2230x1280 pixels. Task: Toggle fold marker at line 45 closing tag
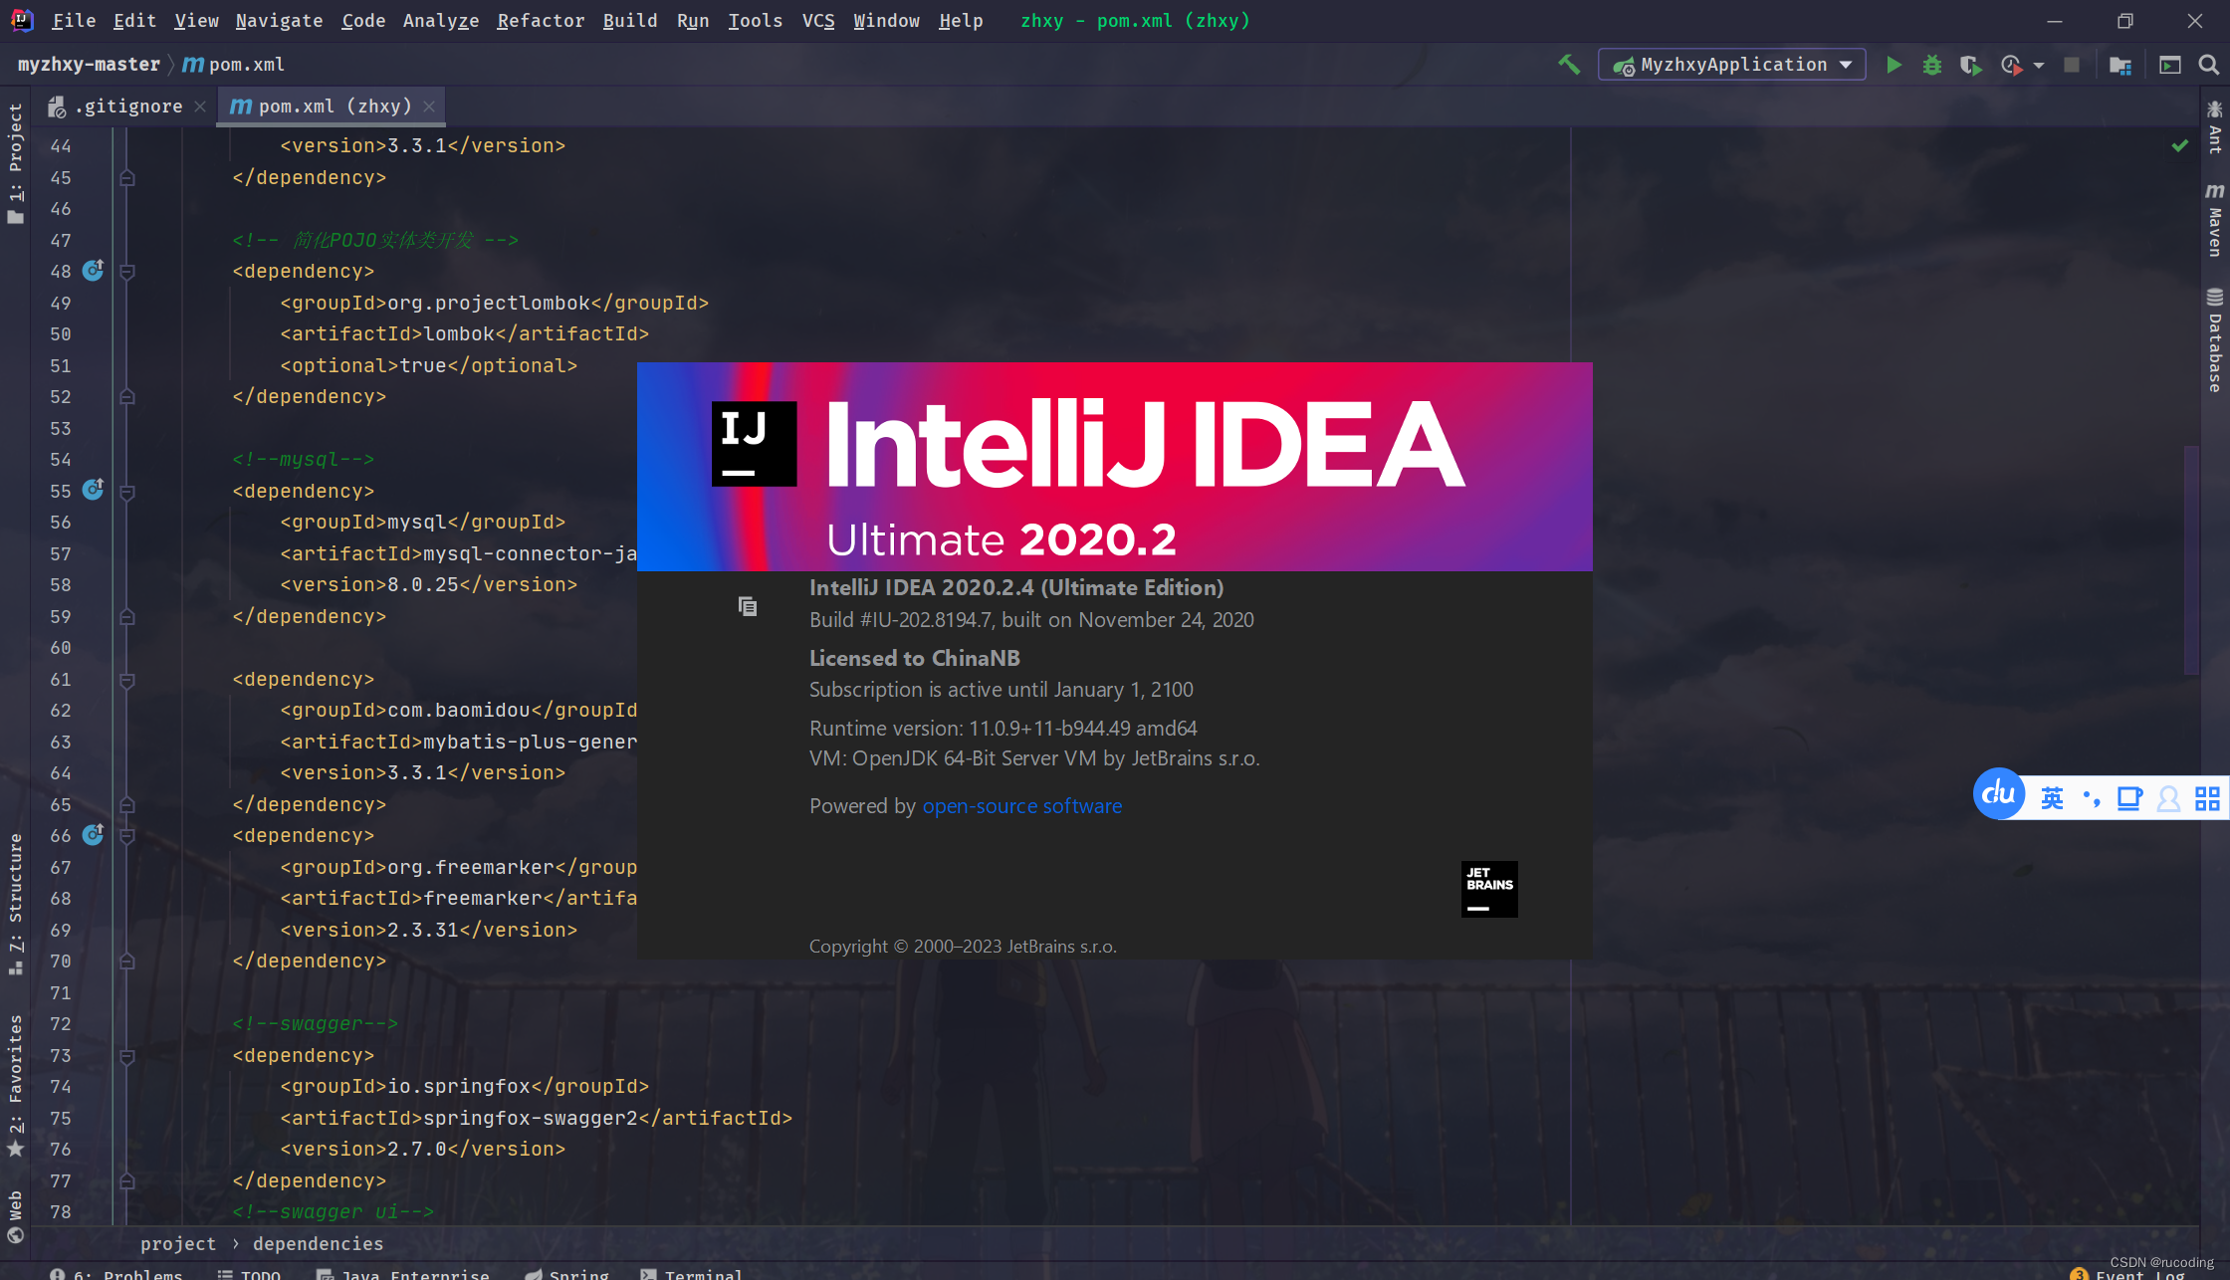pyautogui.click(x=127, y=178)
